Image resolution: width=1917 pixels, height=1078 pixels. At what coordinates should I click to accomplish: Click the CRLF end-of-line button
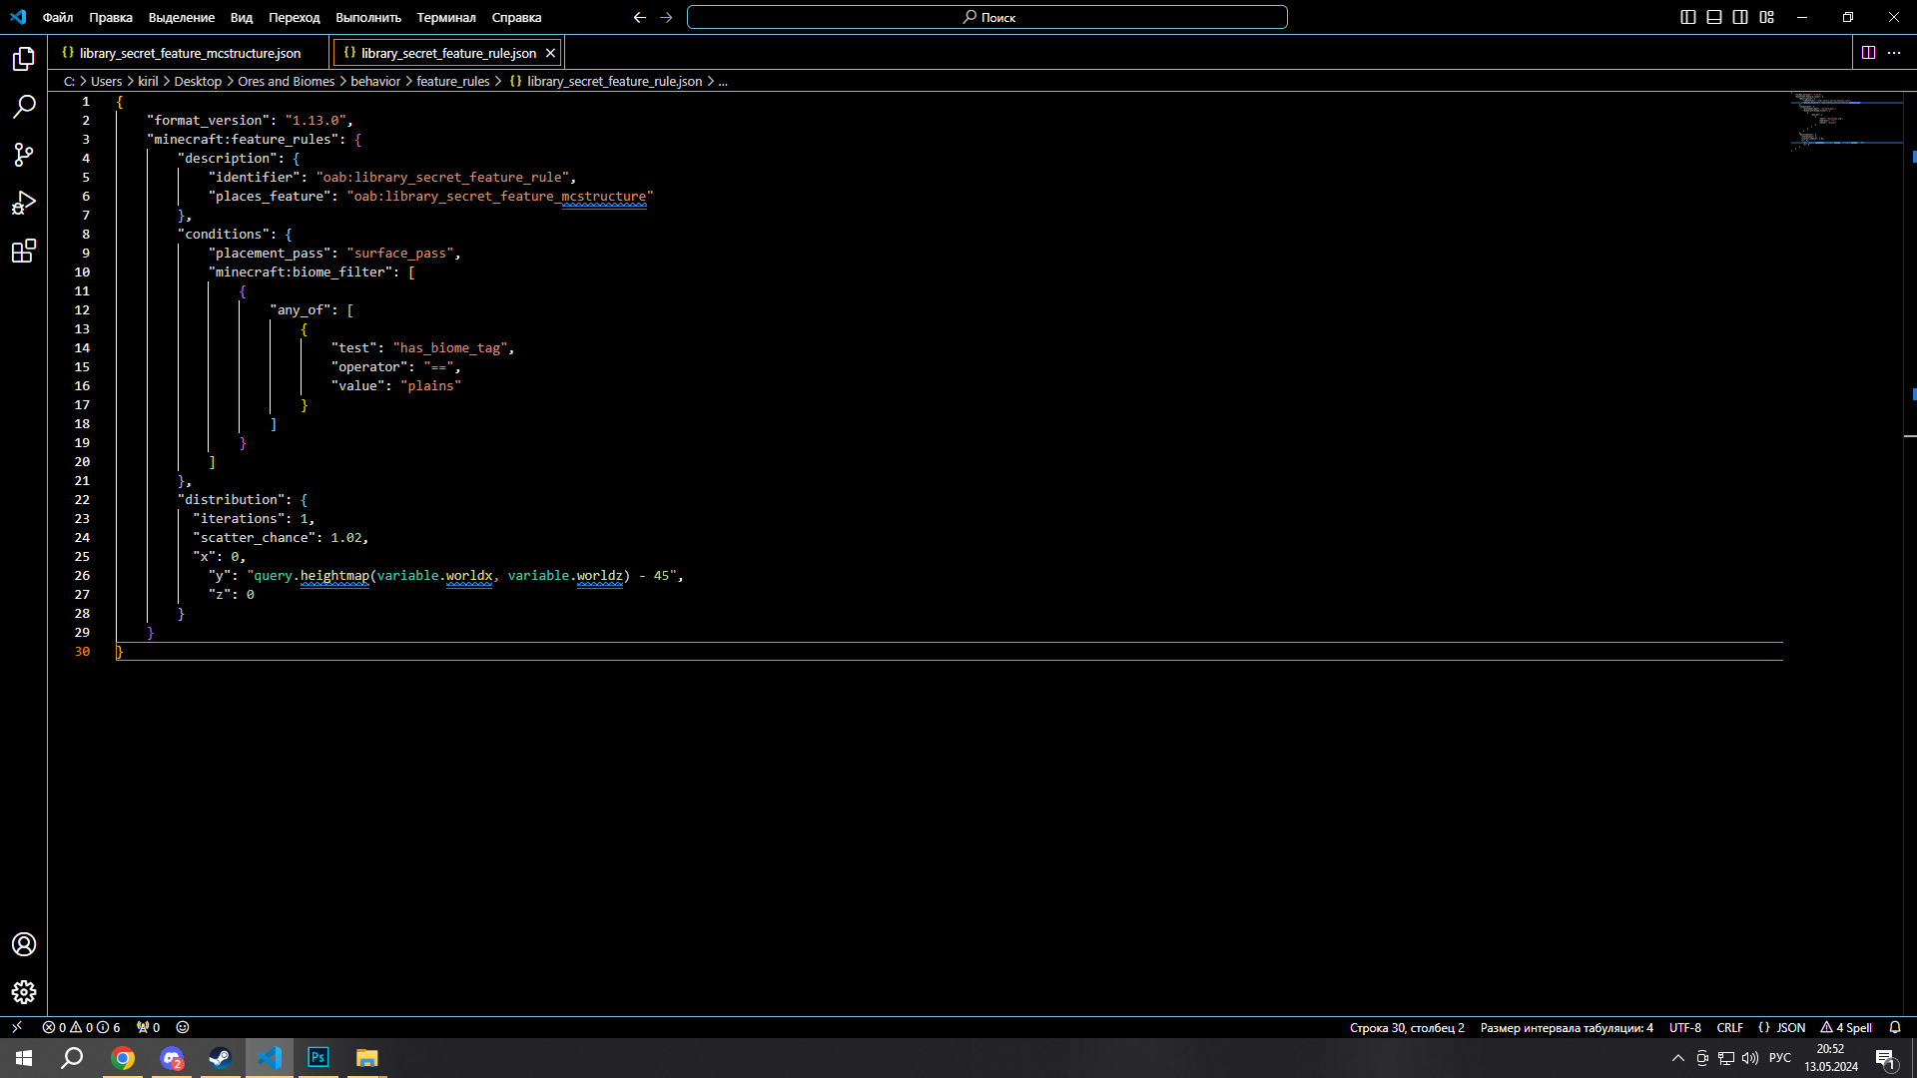pyautogui.click(x=1729, y=1027)
